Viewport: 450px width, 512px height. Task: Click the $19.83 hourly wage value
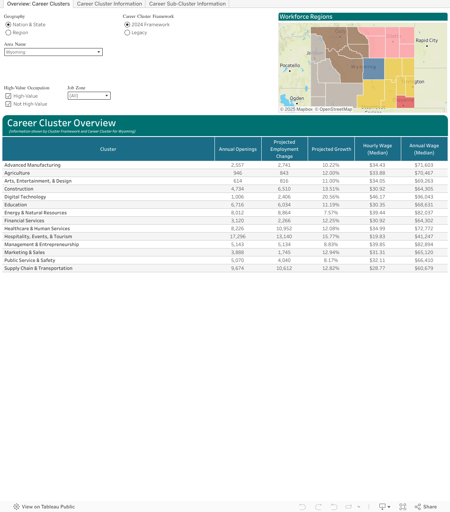(377, 237)
